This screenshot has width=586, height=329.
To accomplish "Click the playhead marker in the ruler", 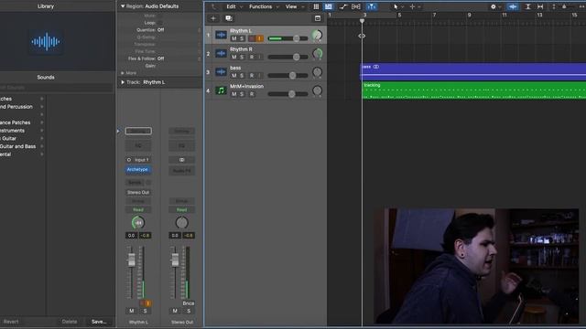I will click(x=362, y=21).
